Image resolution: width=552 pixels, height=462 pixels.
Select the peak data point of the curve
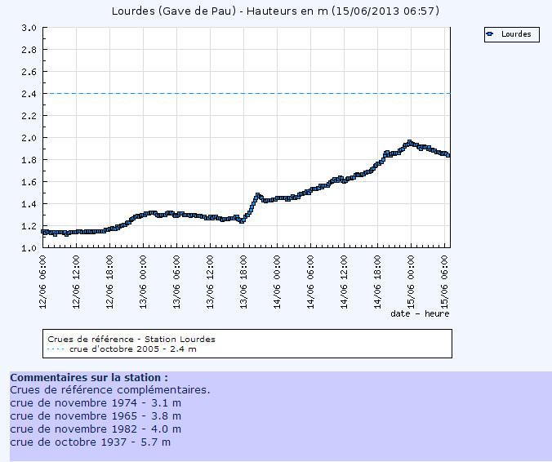tap(410, 142)
